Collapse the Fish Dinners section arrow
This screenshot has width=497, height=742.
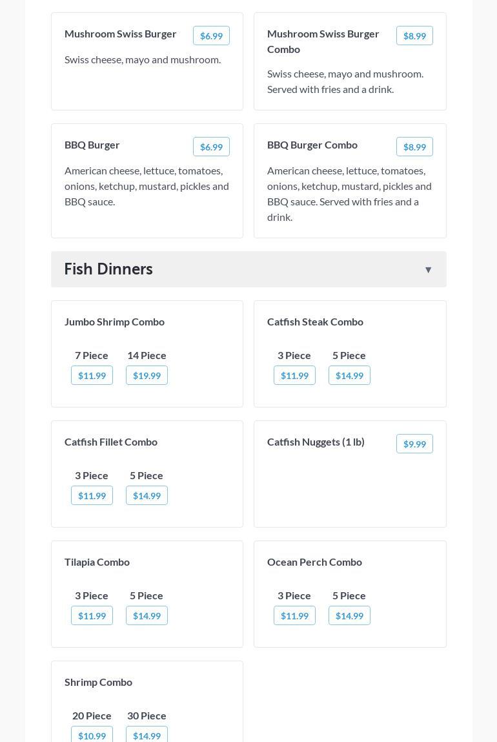point(428,270)
